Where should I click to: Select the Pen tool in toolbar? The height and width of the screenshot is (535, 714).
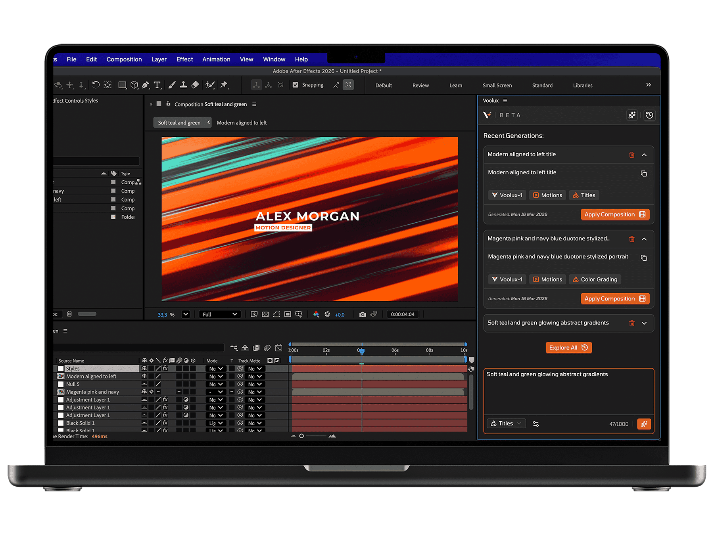point(146,85)
